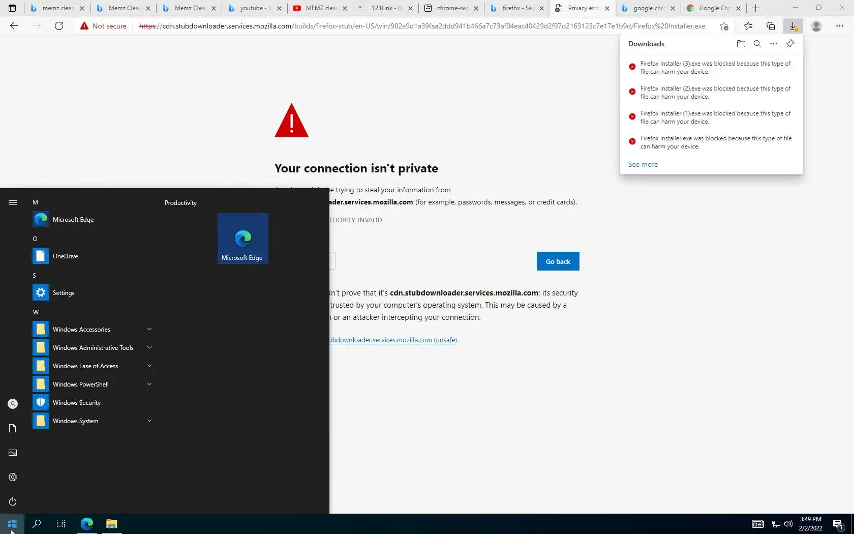Switch to the MEMZ clean YouTube tab
Image resolution: width=854 pixels, height=534 pixels.
click(x=320, y=8)
